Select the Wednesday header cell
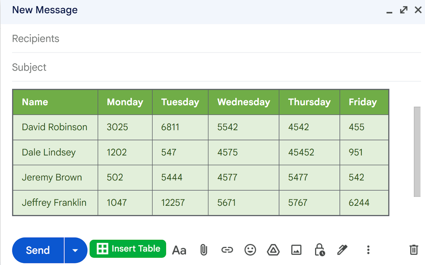Viewport: 425px width, 265px height. (243, 102)
